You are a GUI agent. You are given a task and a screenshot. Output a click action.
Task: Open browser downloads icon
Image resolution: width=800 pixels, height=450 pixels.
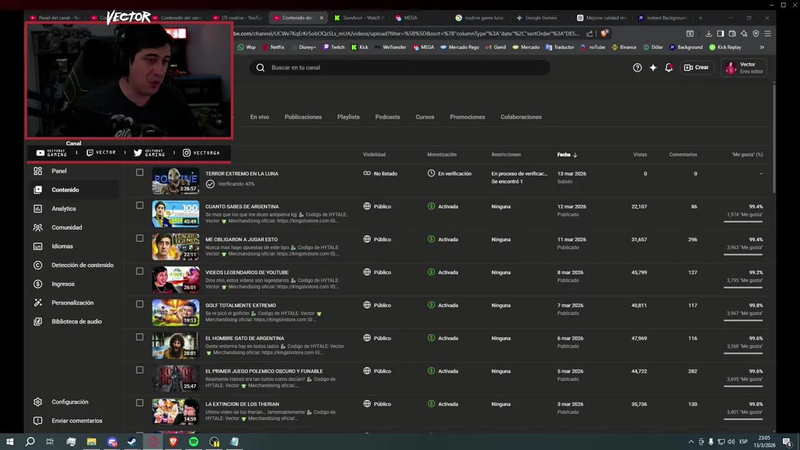[x=709, y=34]
